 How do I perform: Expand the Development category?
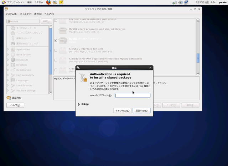point(8,70)
